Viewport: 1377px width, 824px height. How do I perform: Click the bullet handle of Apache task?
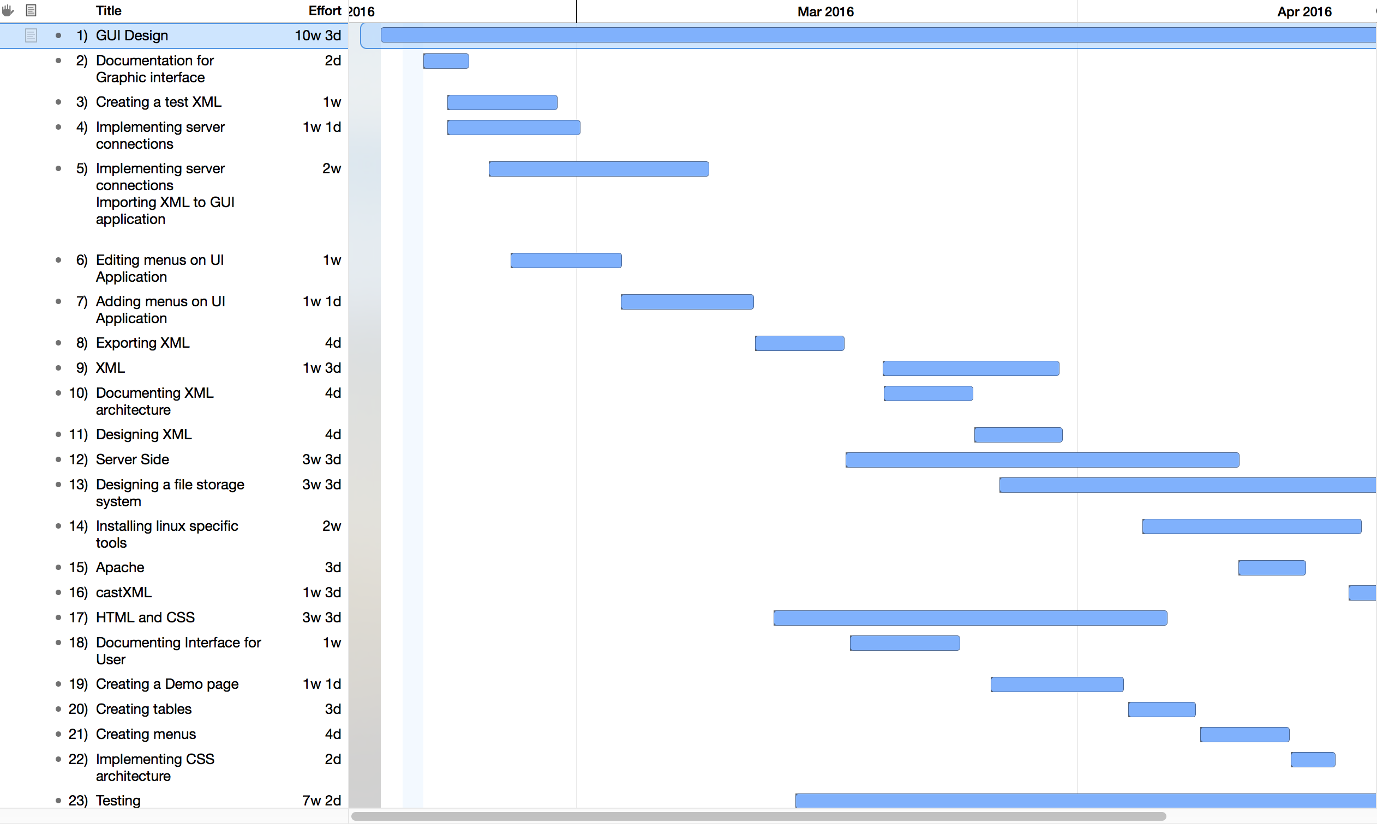coord(58,567)
